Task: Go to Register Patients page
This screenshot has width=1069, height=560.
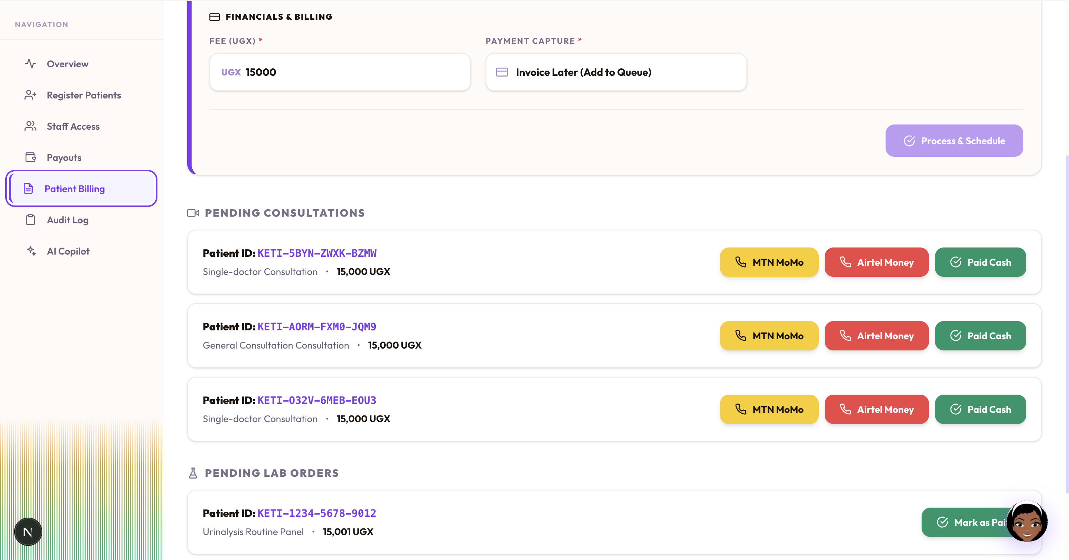Action: [81, 95]
